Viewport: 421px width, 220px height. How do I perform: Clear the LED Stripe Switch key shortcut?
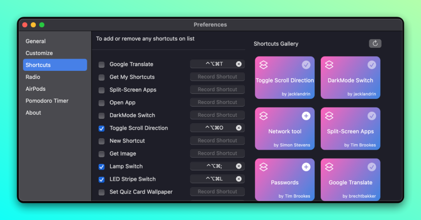(x=239, y=179)
